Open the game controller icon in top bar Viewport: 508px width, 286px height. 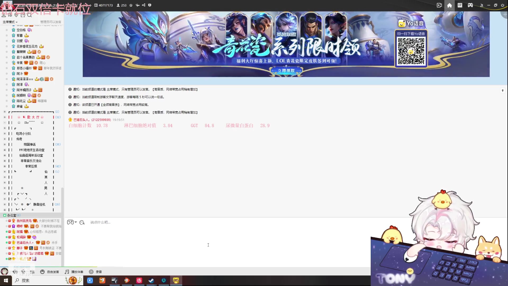[470, 5]
